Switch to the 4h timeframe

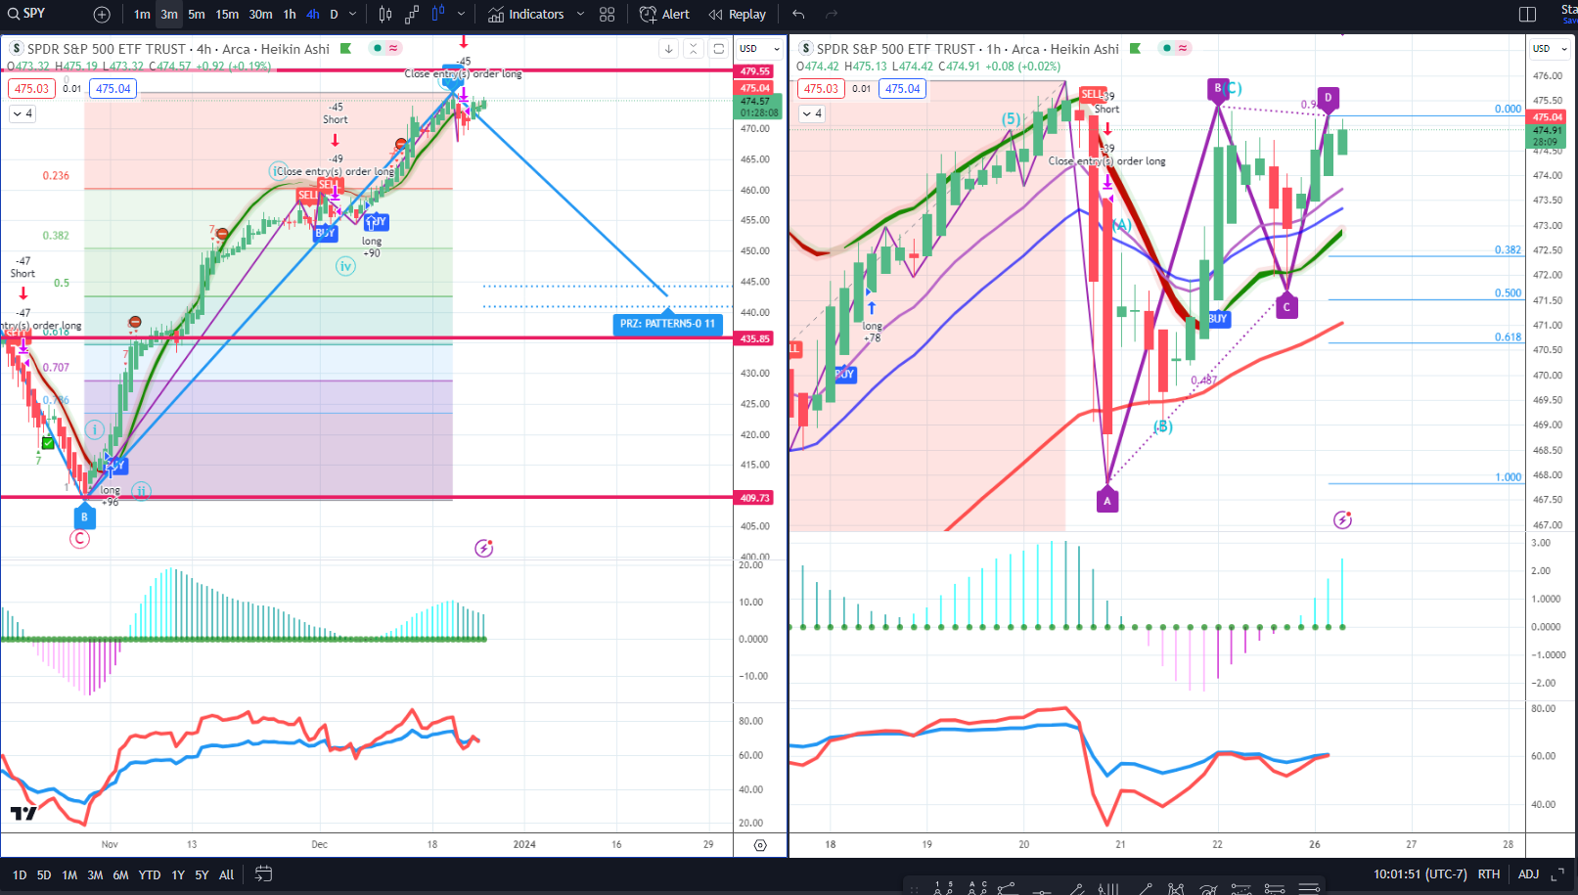click(313, 14)
